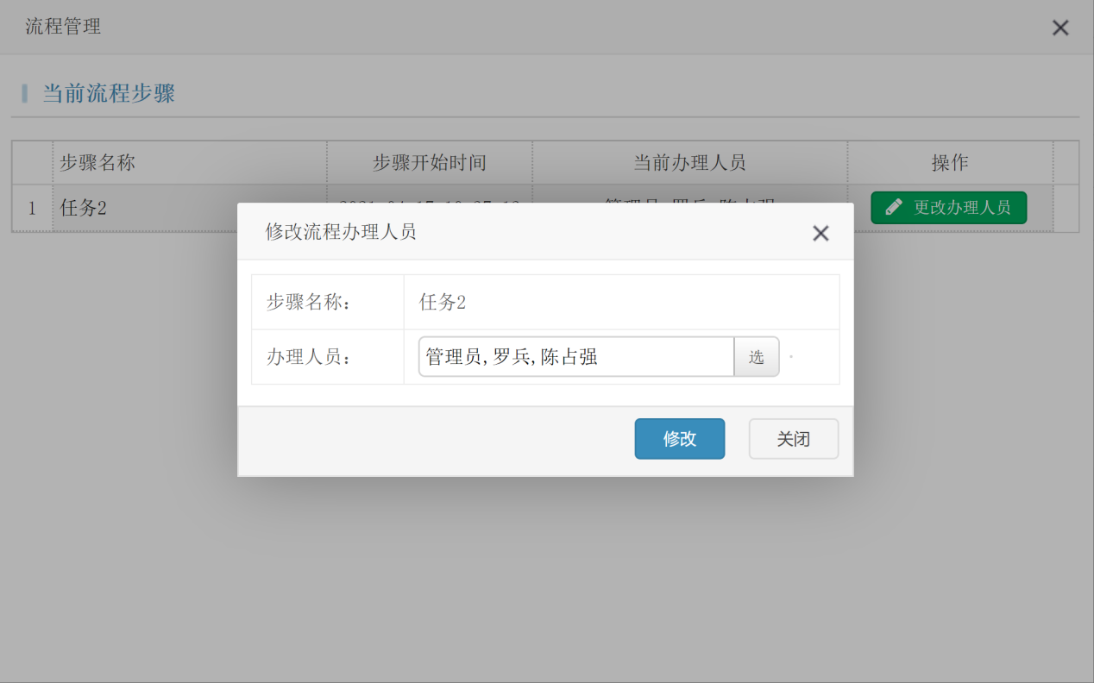
Task: Click the 步骤开始时间 column header
Action: [x=430, y=162]
